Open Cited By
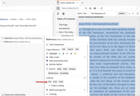 coord(53,94)
